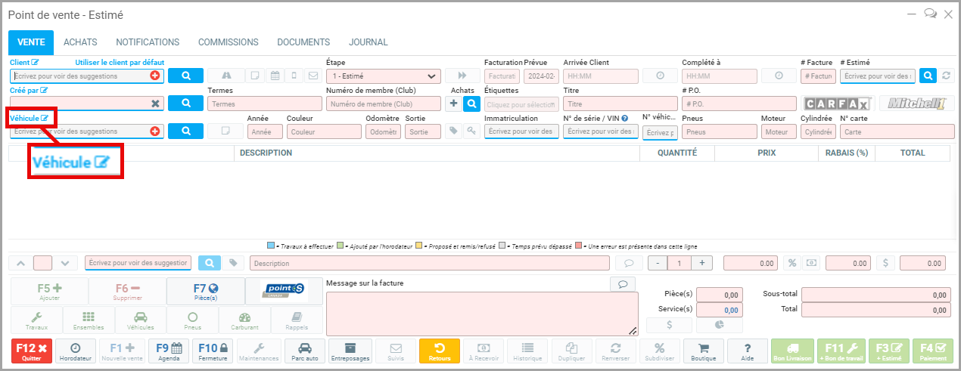Open Entreposages storage box button
Screen dimensions: 961x371
coord(350,351)
